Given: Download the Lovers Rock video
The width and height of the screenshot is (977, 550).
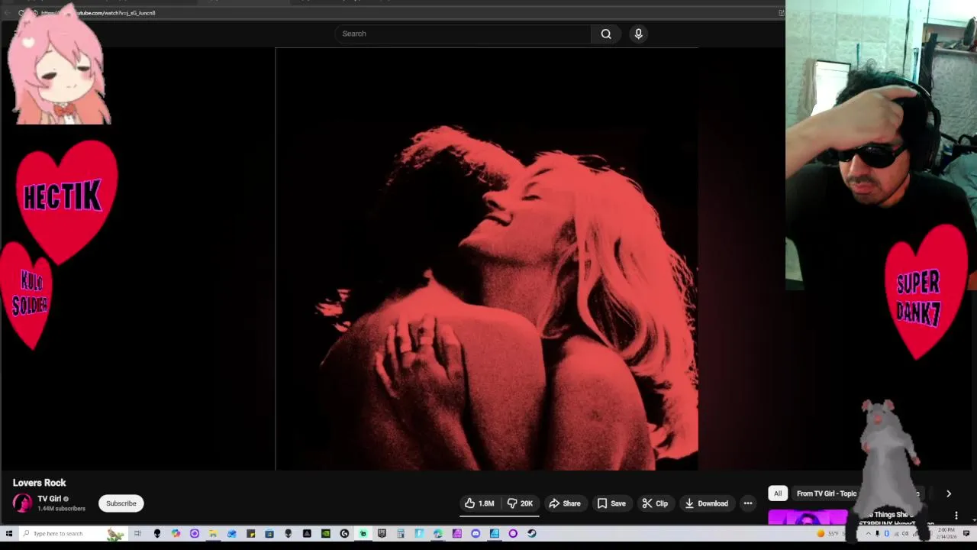Looking at the screenshot, I should (706, 503).
